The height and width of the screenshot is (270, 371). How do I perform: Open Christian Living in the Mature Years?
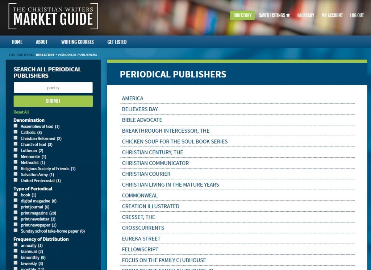click(170, 185)
